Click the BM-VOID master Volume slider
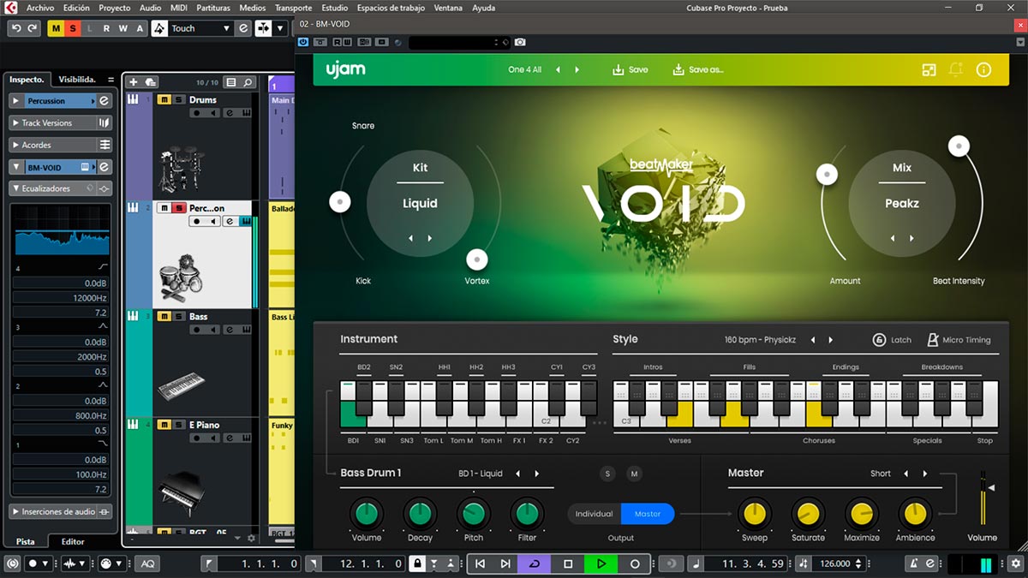This screenshot has width=1028, height=578. point(983,497)
